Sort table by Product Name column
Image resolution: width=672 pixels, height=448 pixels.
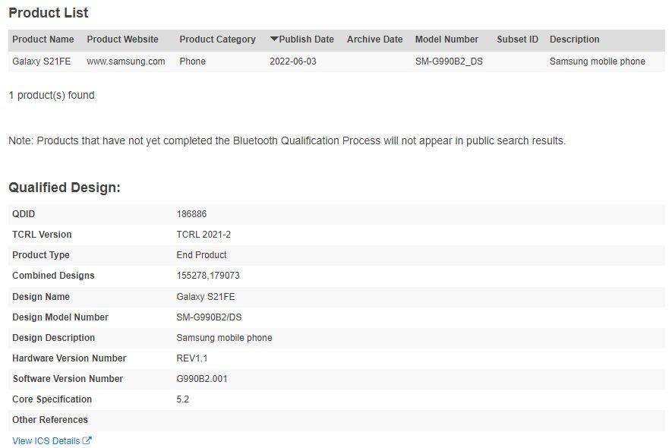[43, 39]
